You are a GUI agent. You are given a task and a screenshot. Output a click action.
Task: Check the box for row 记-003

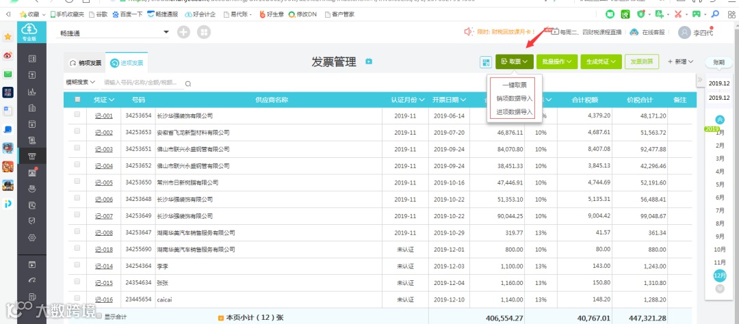click(77, 148)
